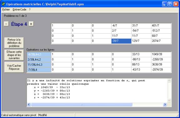Select the -7/39L4 row operation

[x=39, y=70]
